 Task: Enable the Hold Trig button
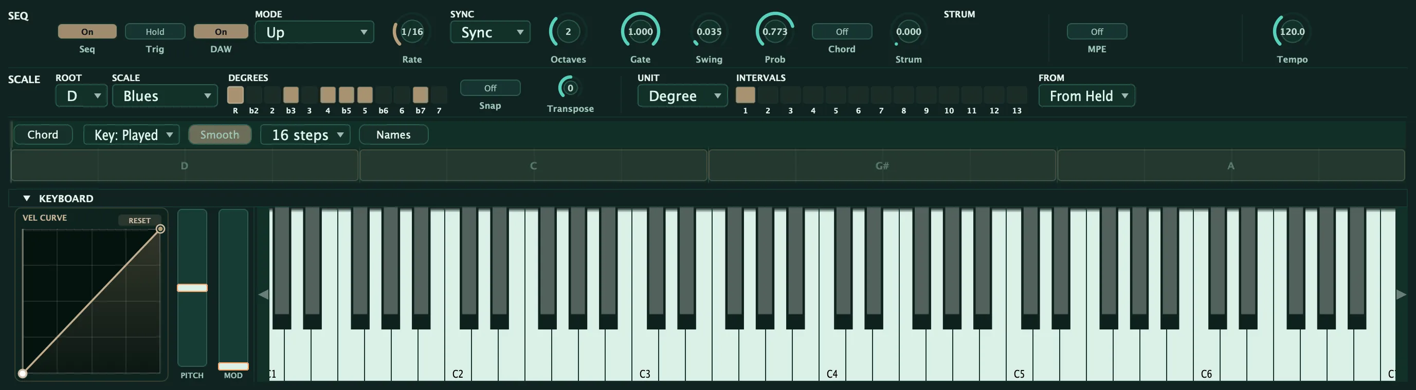154,31
